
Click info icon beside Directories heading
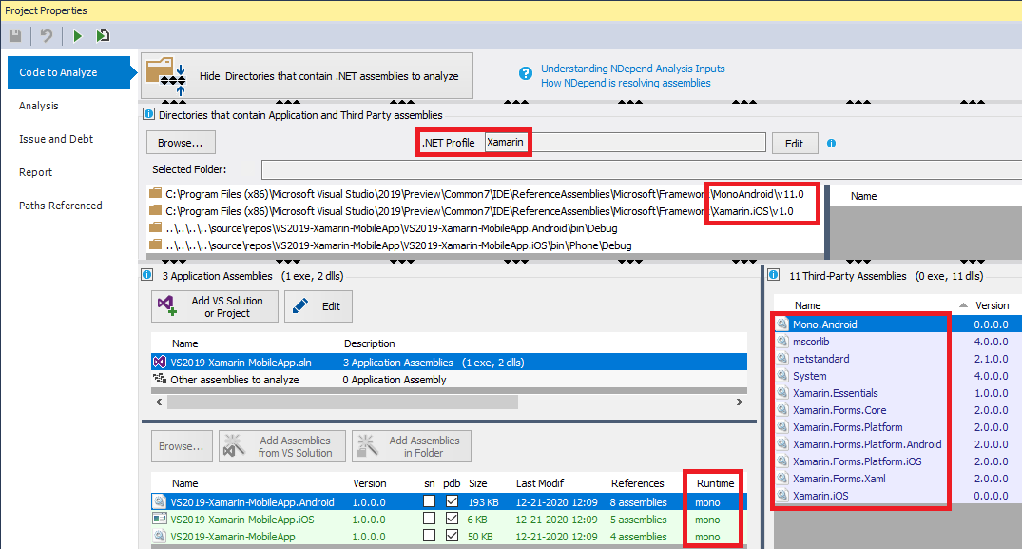coord(148,114)
